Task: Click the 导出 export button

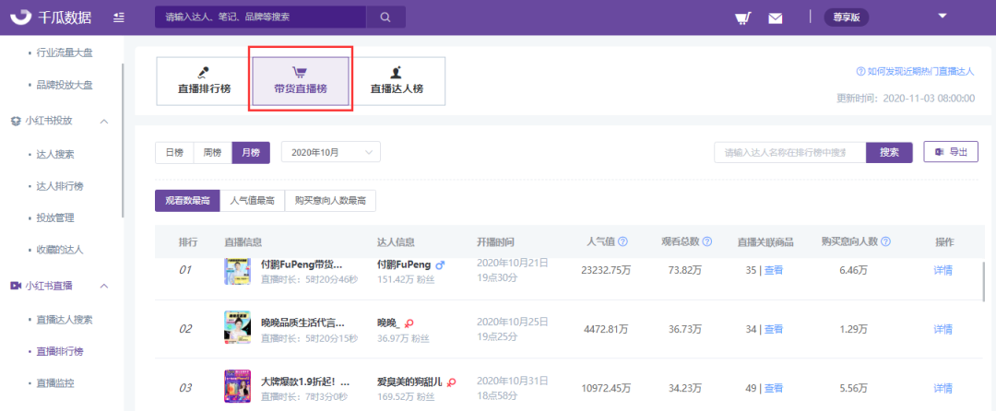Action: click(x=951, y=152)
